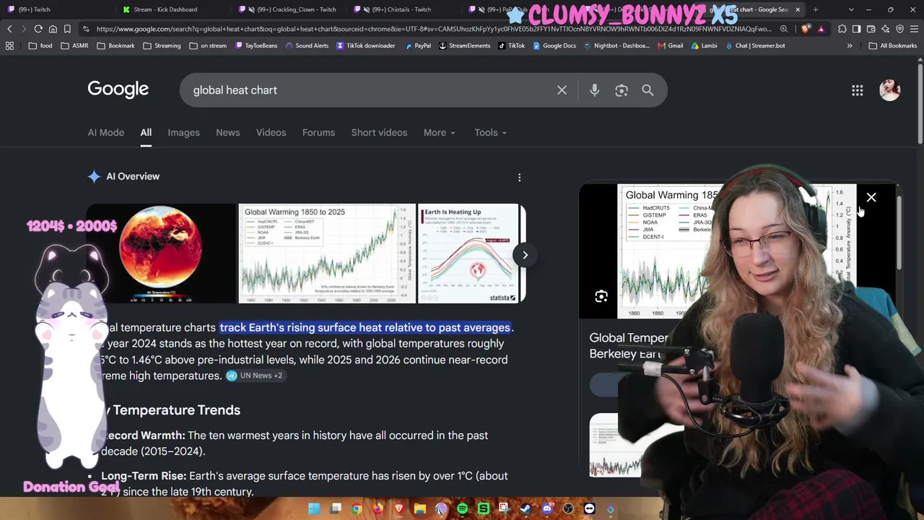Switch to Videos results
This screenshot has height=520, width=924.
271,133
